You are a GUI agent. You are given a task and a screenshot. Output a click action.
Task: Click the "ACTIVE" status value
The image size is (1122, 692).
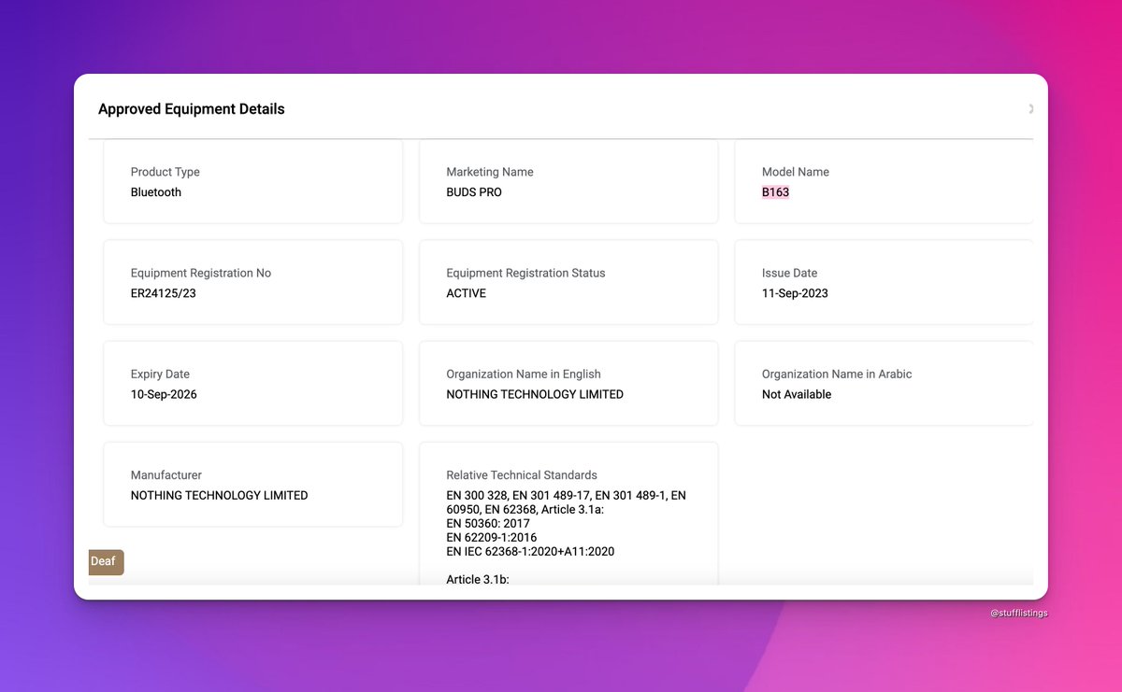coord(467,293)
